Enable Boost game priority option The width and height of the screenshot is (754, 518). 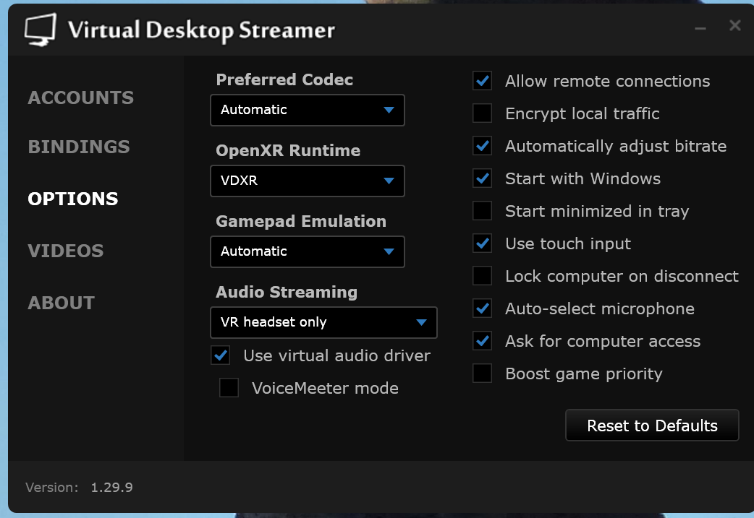483,374
